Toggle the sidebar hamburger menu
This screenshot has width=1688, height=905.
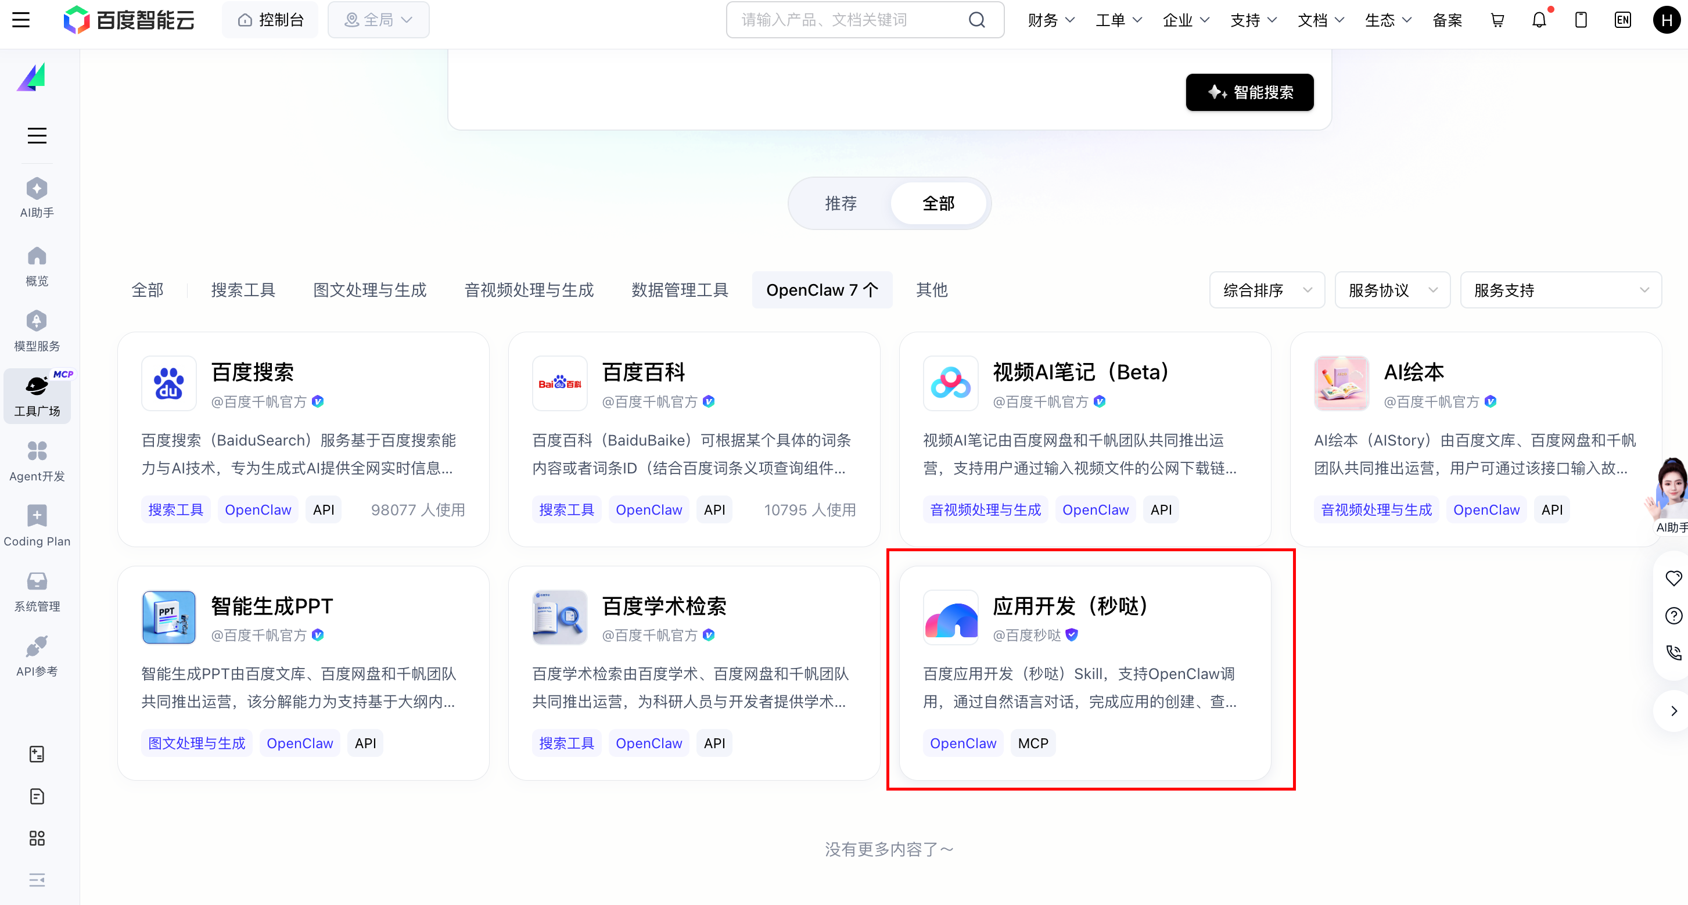coord(37,136)
